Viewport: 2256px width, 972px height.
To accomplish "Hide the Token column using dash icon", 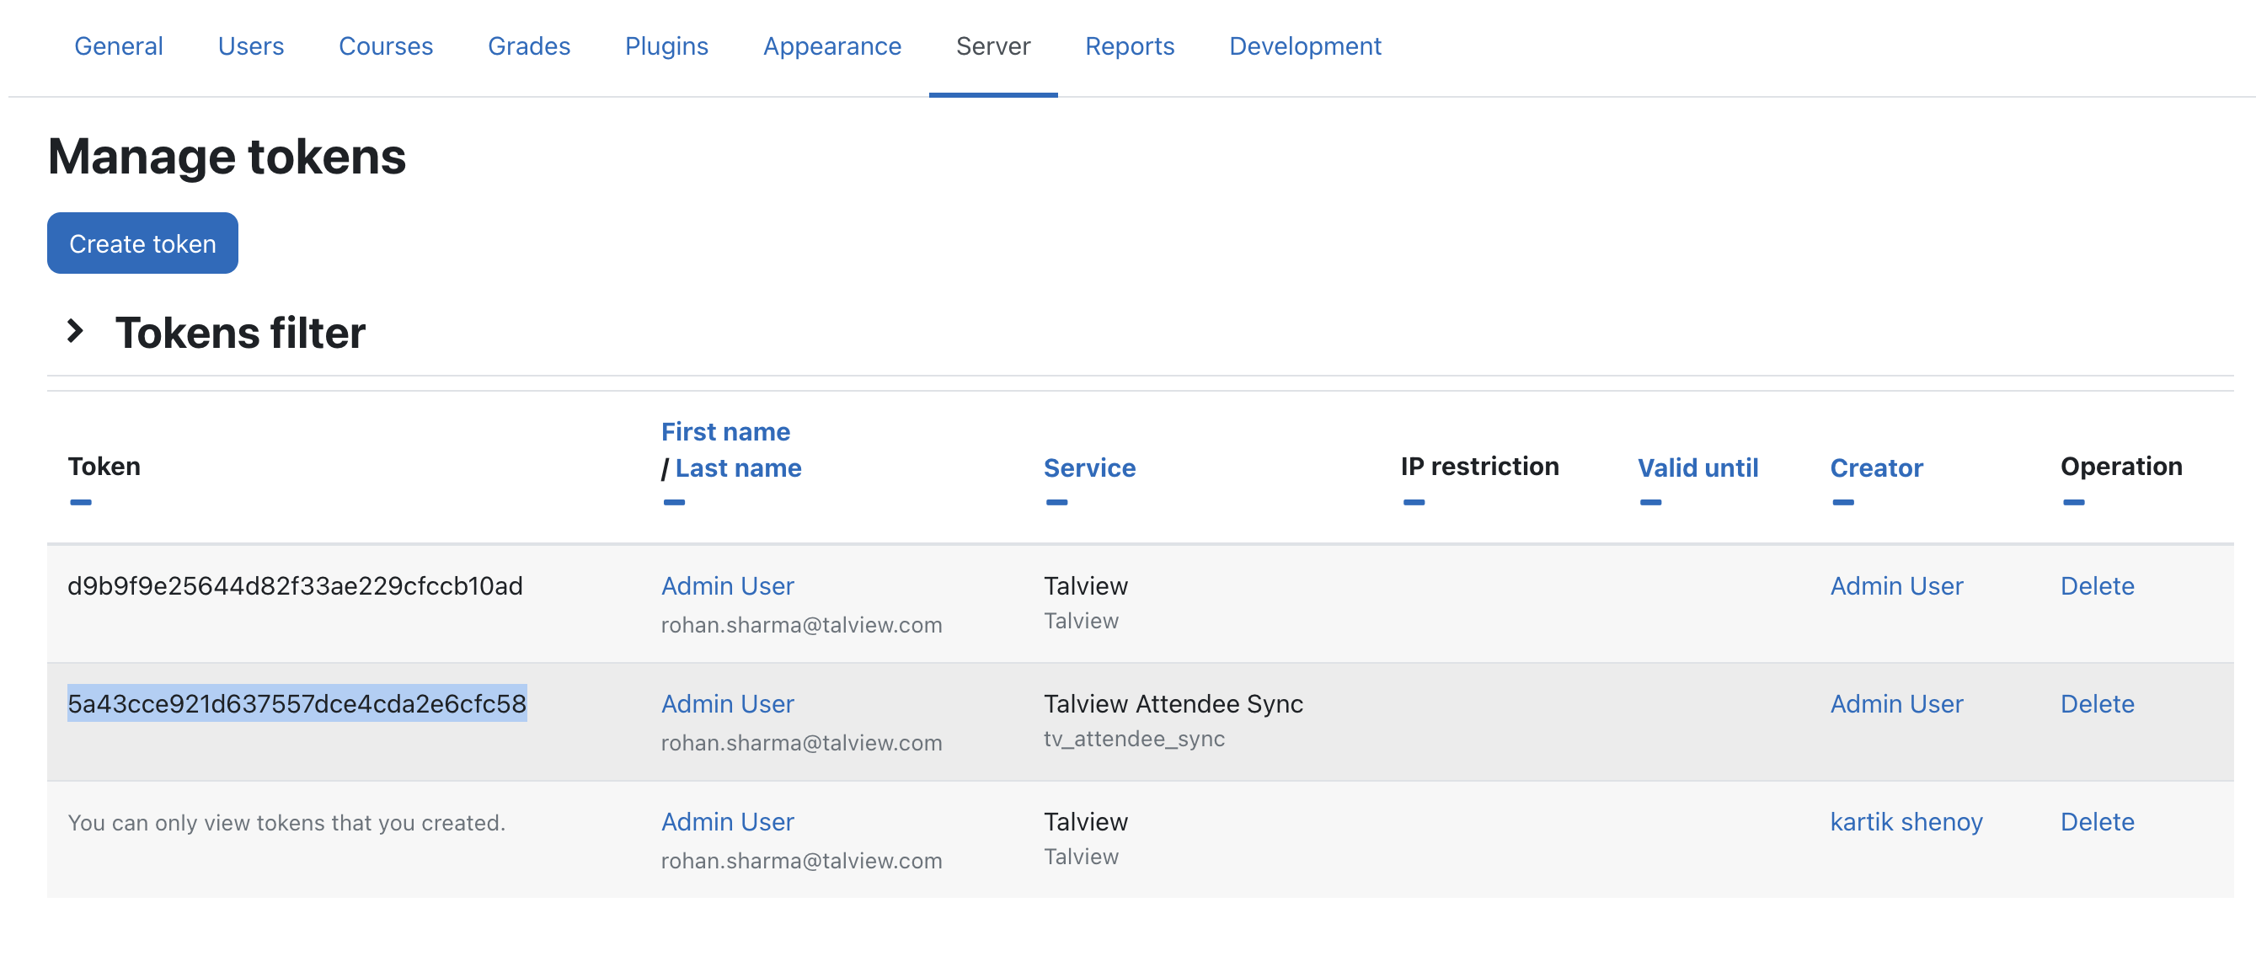I will (81, 503).
